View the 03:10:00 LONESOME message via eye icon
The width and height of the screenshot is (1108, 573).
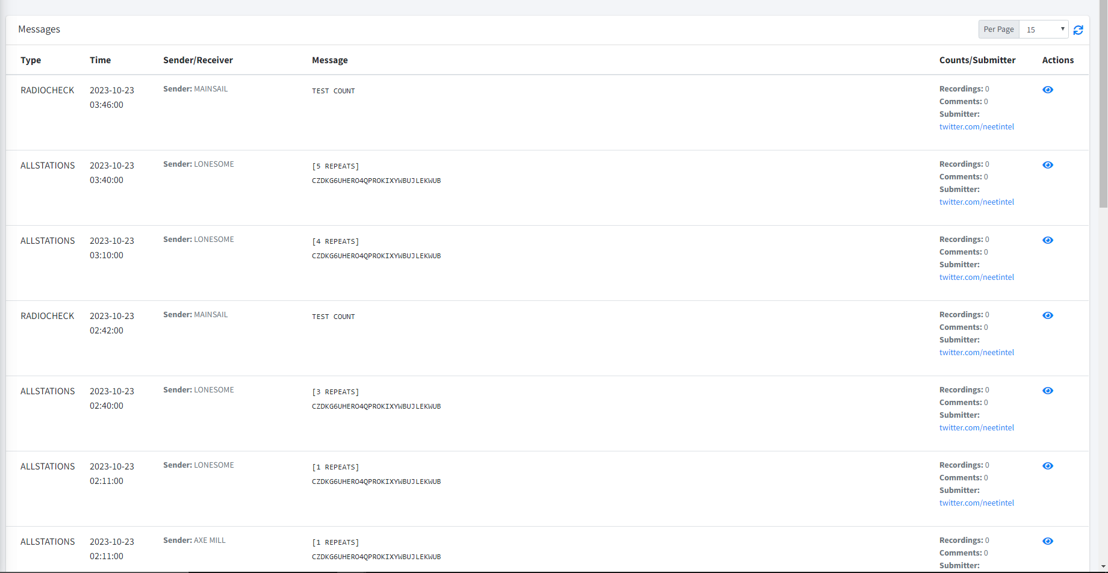[x=1048, y=240]
